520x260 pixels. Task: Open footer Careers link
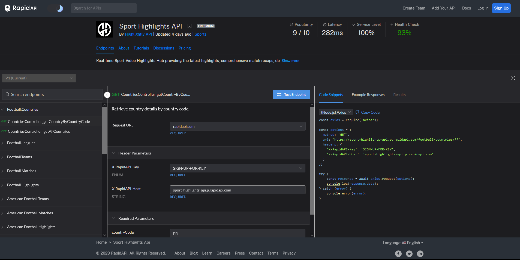pos(223,253)
